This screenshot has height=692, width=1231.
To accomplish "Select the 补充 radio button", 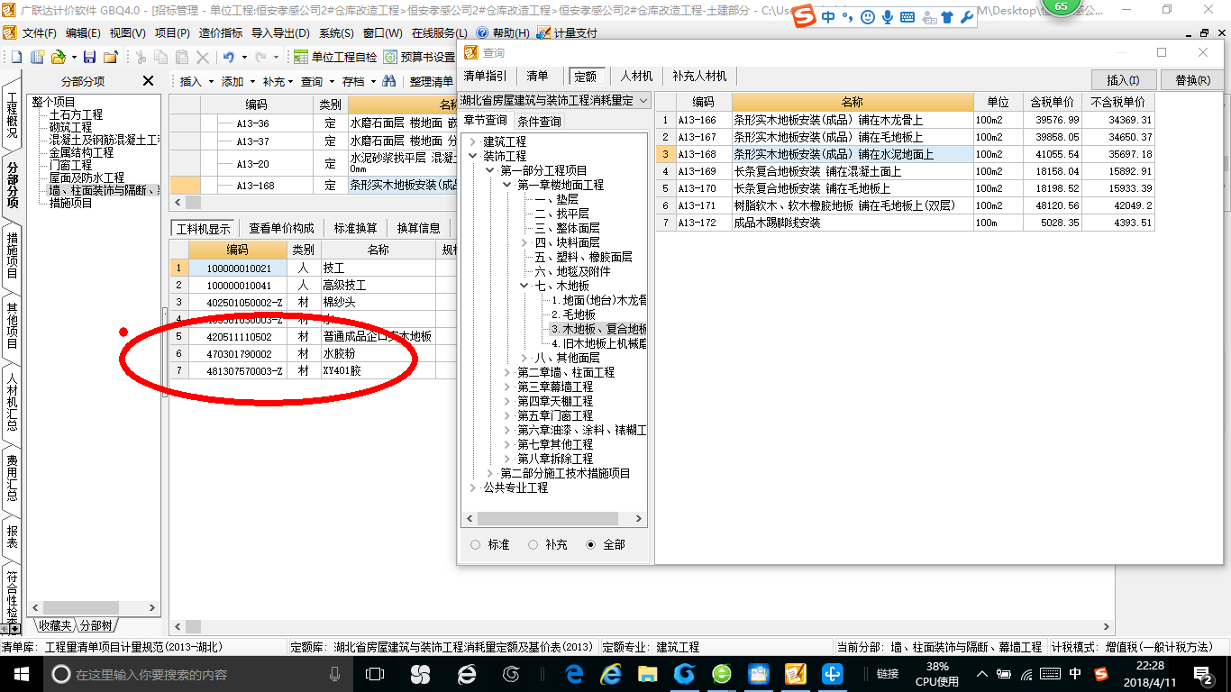I will click(x=533, y=545).
